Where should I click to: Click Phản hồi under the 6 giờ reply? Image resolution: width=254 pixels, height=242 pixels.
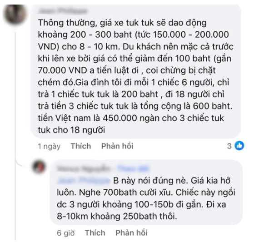pos(131,233)
